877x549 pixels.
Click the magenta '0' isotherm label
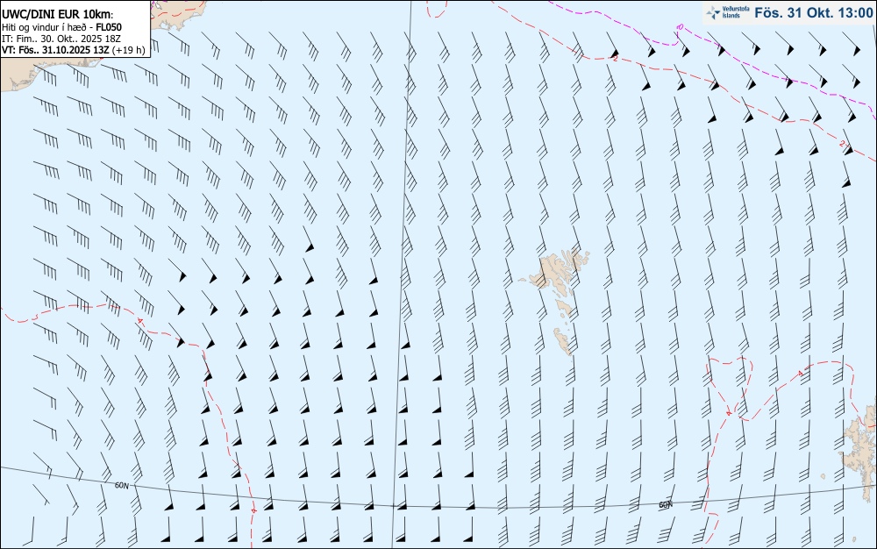(x=681, y=27)
